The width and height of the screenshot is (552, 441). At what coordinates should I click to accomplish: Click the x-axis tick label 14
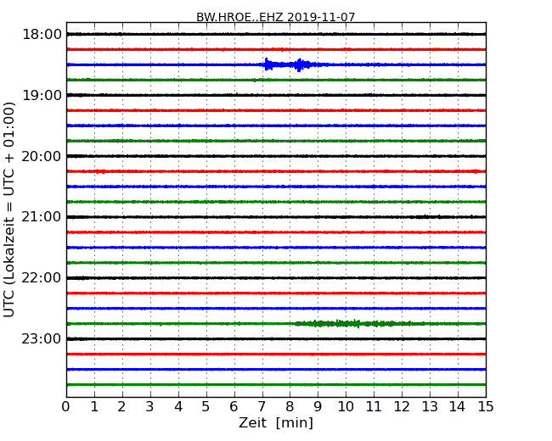pyautogui.click(x=458, y=407)
